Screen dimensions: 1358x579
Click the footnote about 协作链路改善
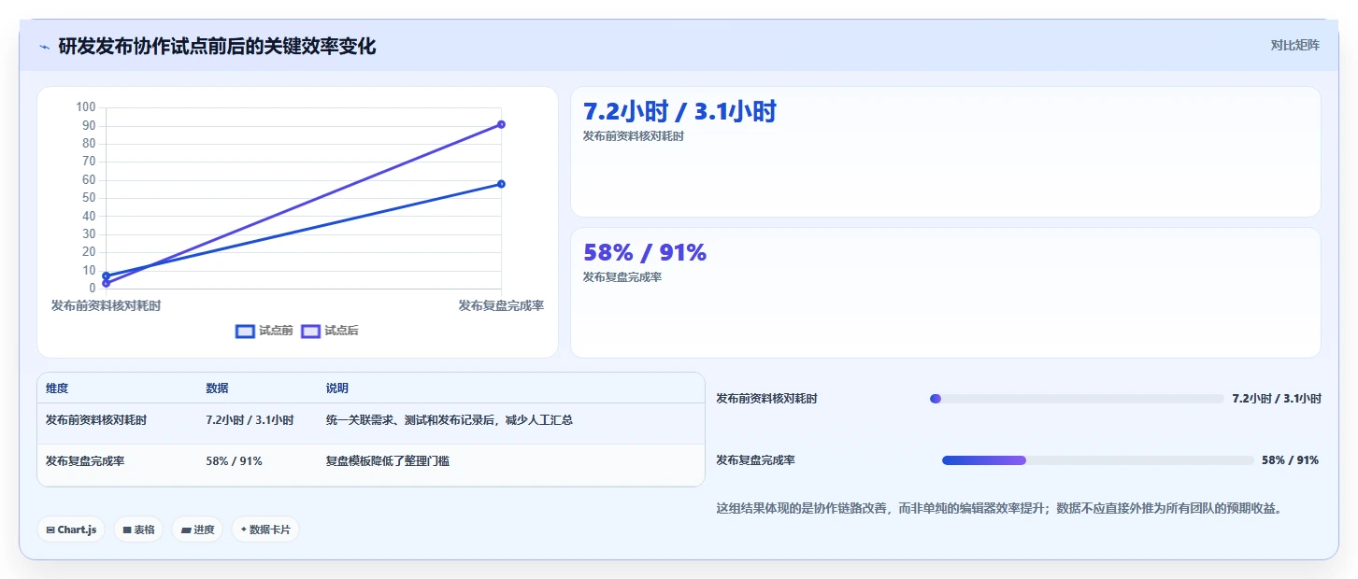998,509
